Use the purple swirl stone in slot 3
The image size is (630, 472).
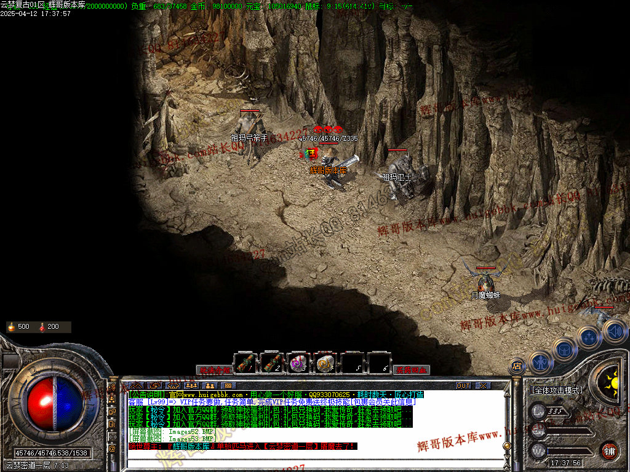coord(298,363)
